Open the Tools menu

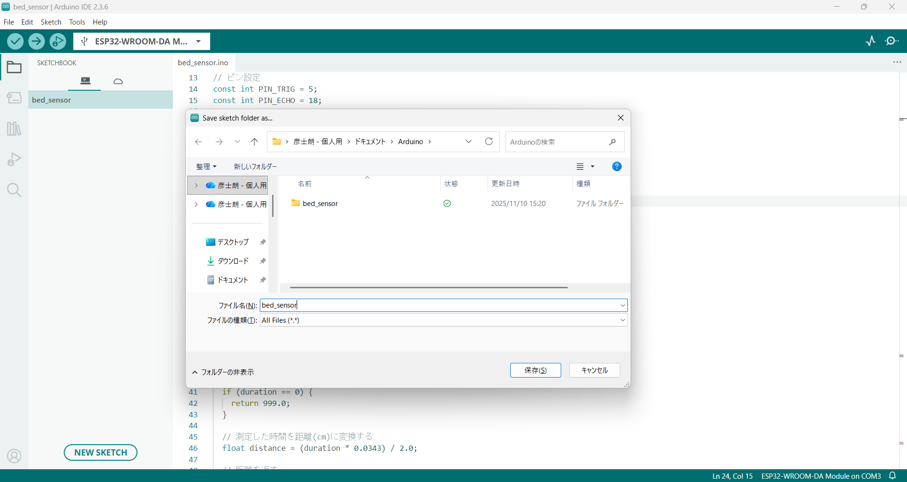pyautogui.click(x=77, y=22)
